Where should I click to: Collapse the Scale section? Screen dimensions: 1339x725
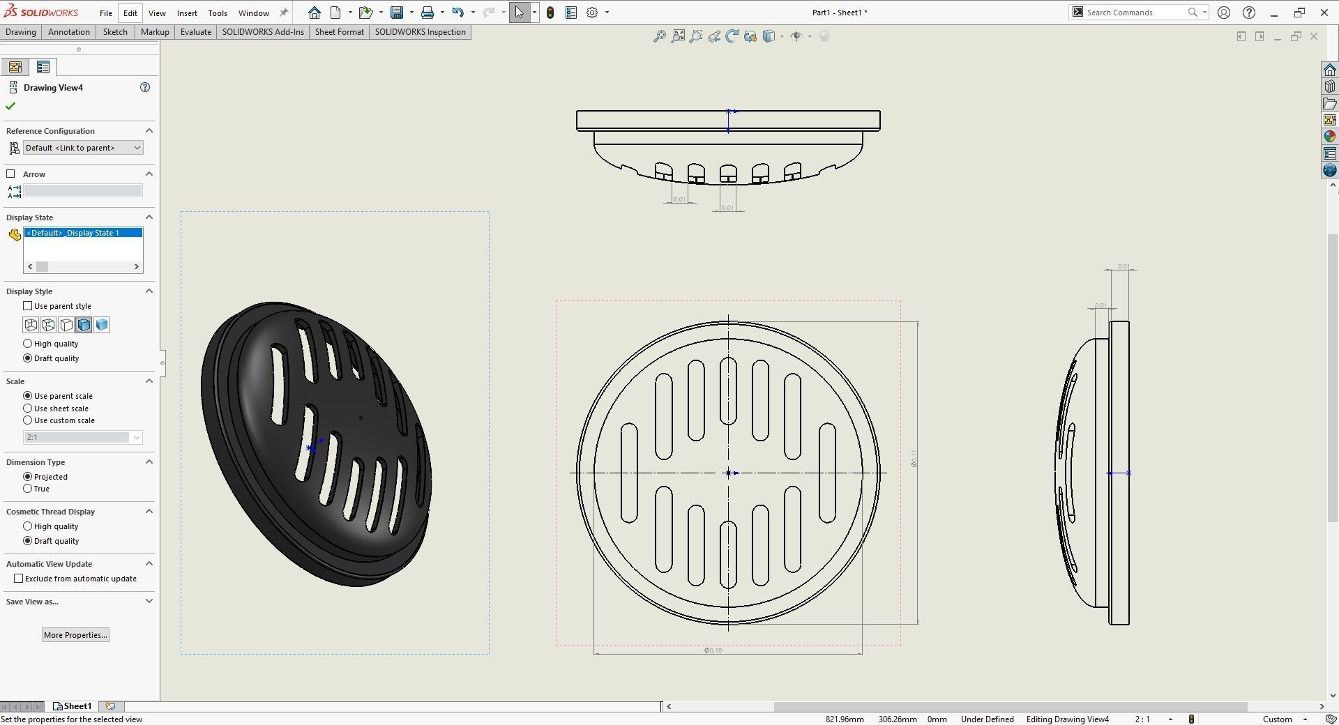[149, 381]
